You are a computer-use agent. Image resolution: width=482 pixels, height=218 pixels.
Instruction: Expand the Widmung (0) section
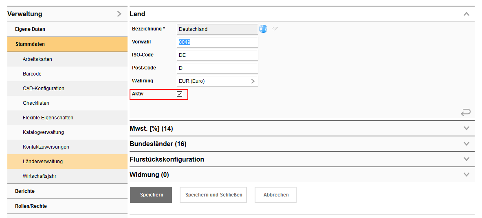(467, 175)
